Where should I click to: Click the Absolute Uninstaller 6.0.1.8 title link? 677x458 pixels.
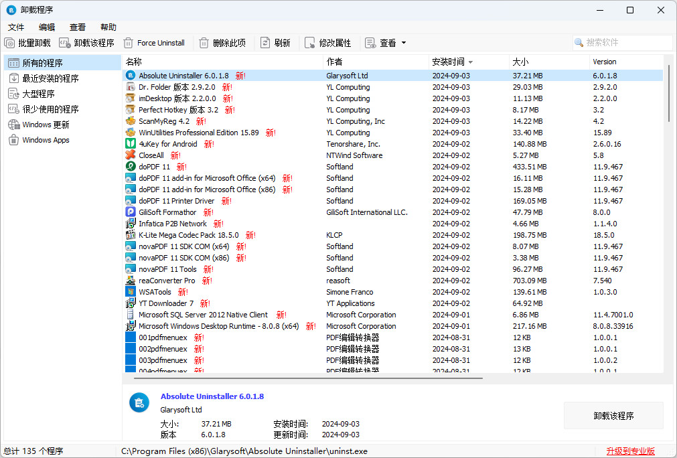[212, 396]
